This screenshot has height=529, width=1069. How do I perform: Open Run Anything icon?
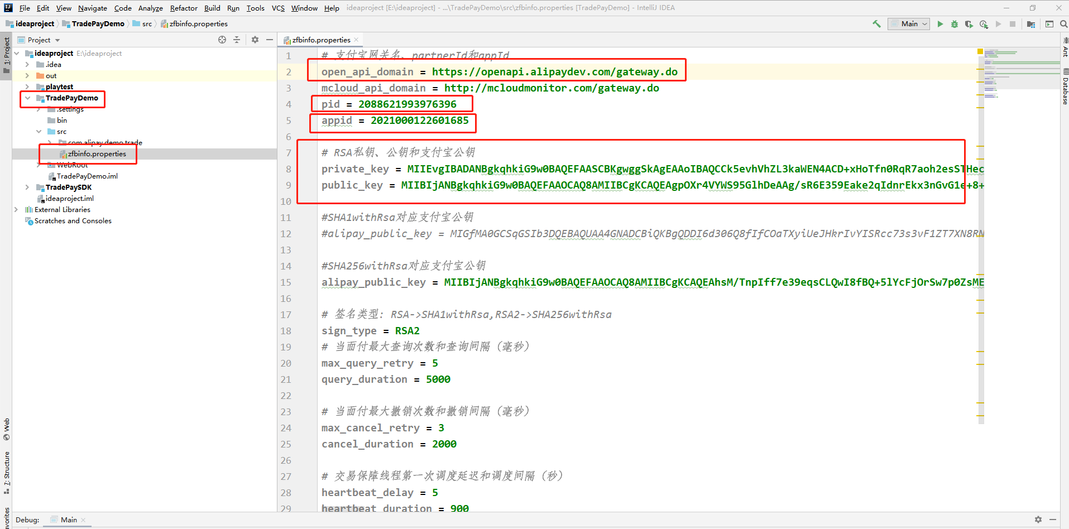[x=1049, y=24]
